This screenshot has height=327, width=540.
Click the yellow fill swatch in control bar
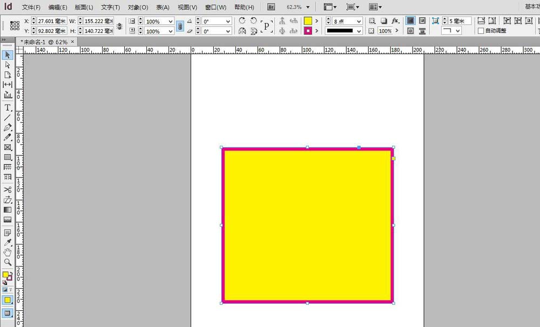[308, 21]
